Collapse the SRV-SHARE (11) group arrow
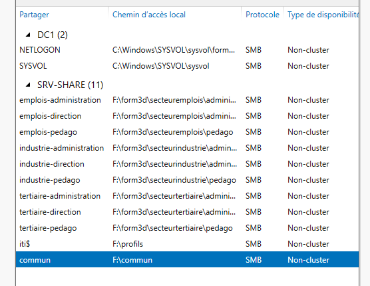This screenshot has height=286, width=370. [x=28, y=85]
